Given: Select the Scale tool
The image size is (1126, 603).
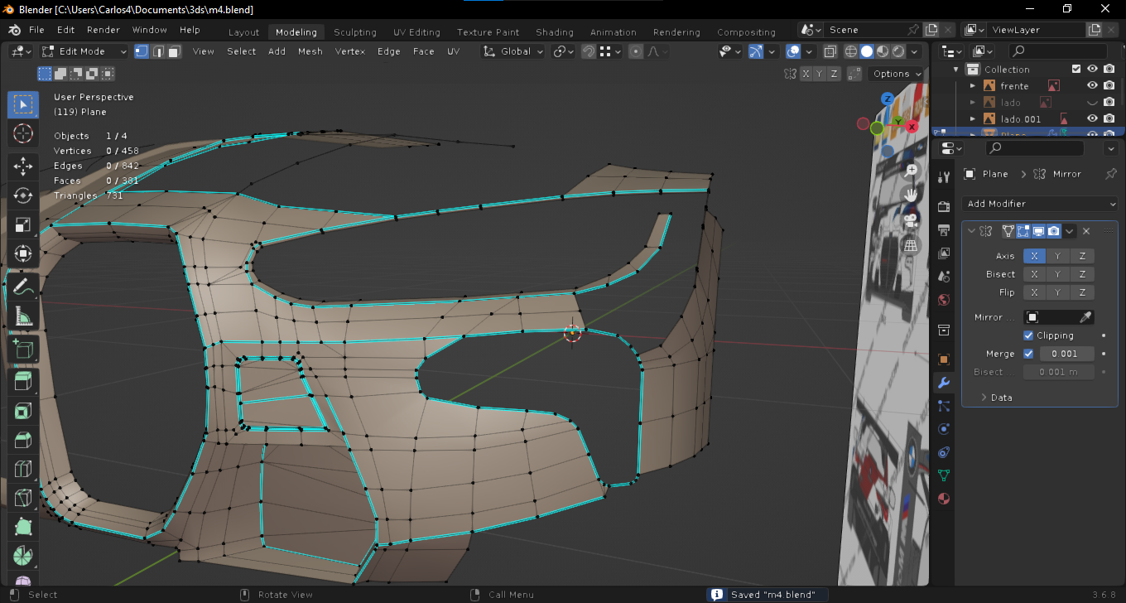Looking at the screenshot, I should point(23,225).
